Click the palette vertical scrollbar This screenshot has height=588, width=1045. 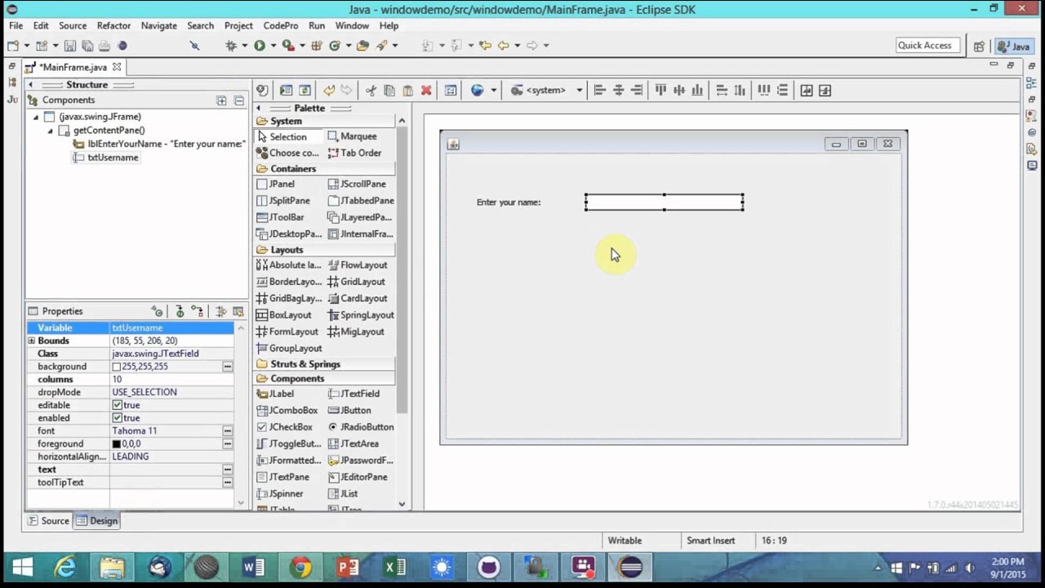402,269
